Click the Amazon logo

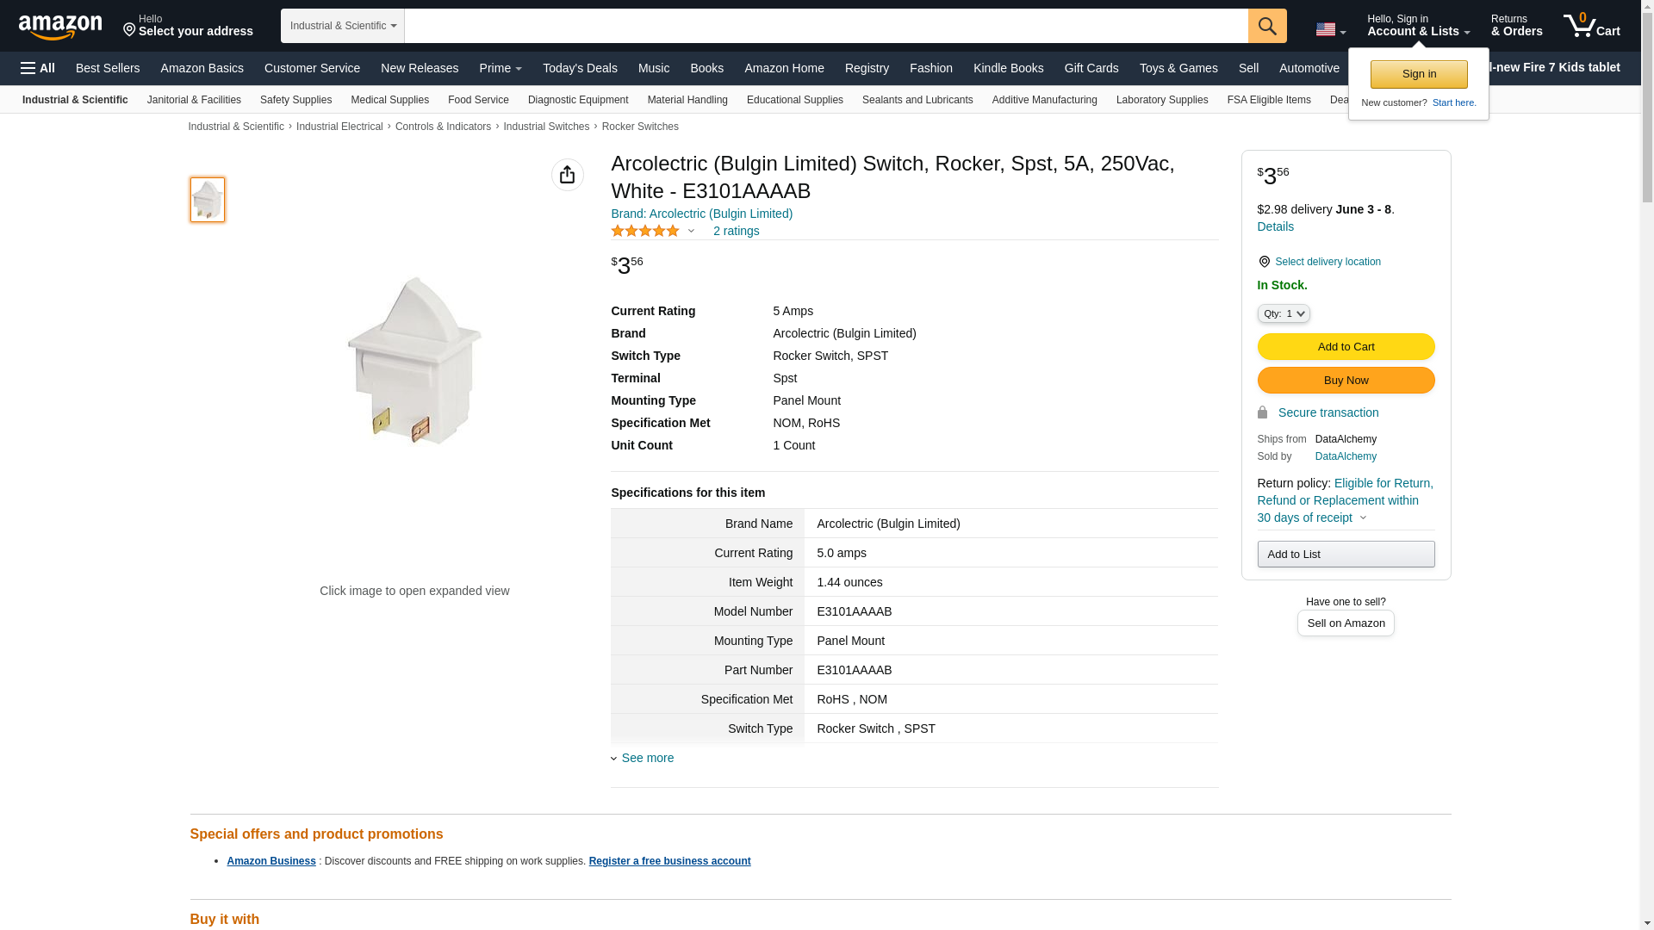coord(60,27)
